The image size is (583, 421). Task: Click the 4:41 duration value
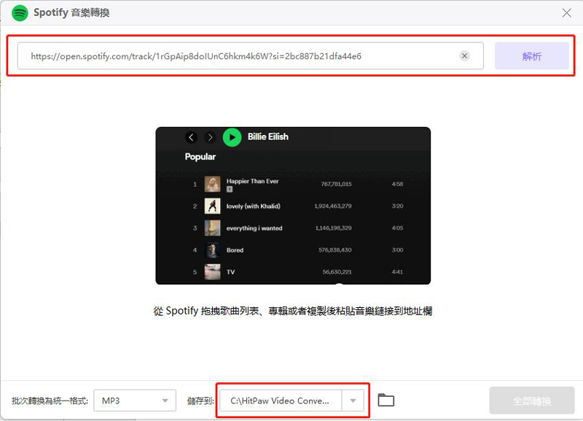point(397,271)
